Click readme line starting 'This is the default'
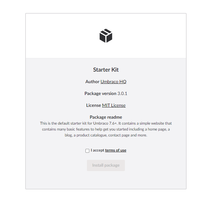This screenshot has width=202, height=198. tap(106, 123)
